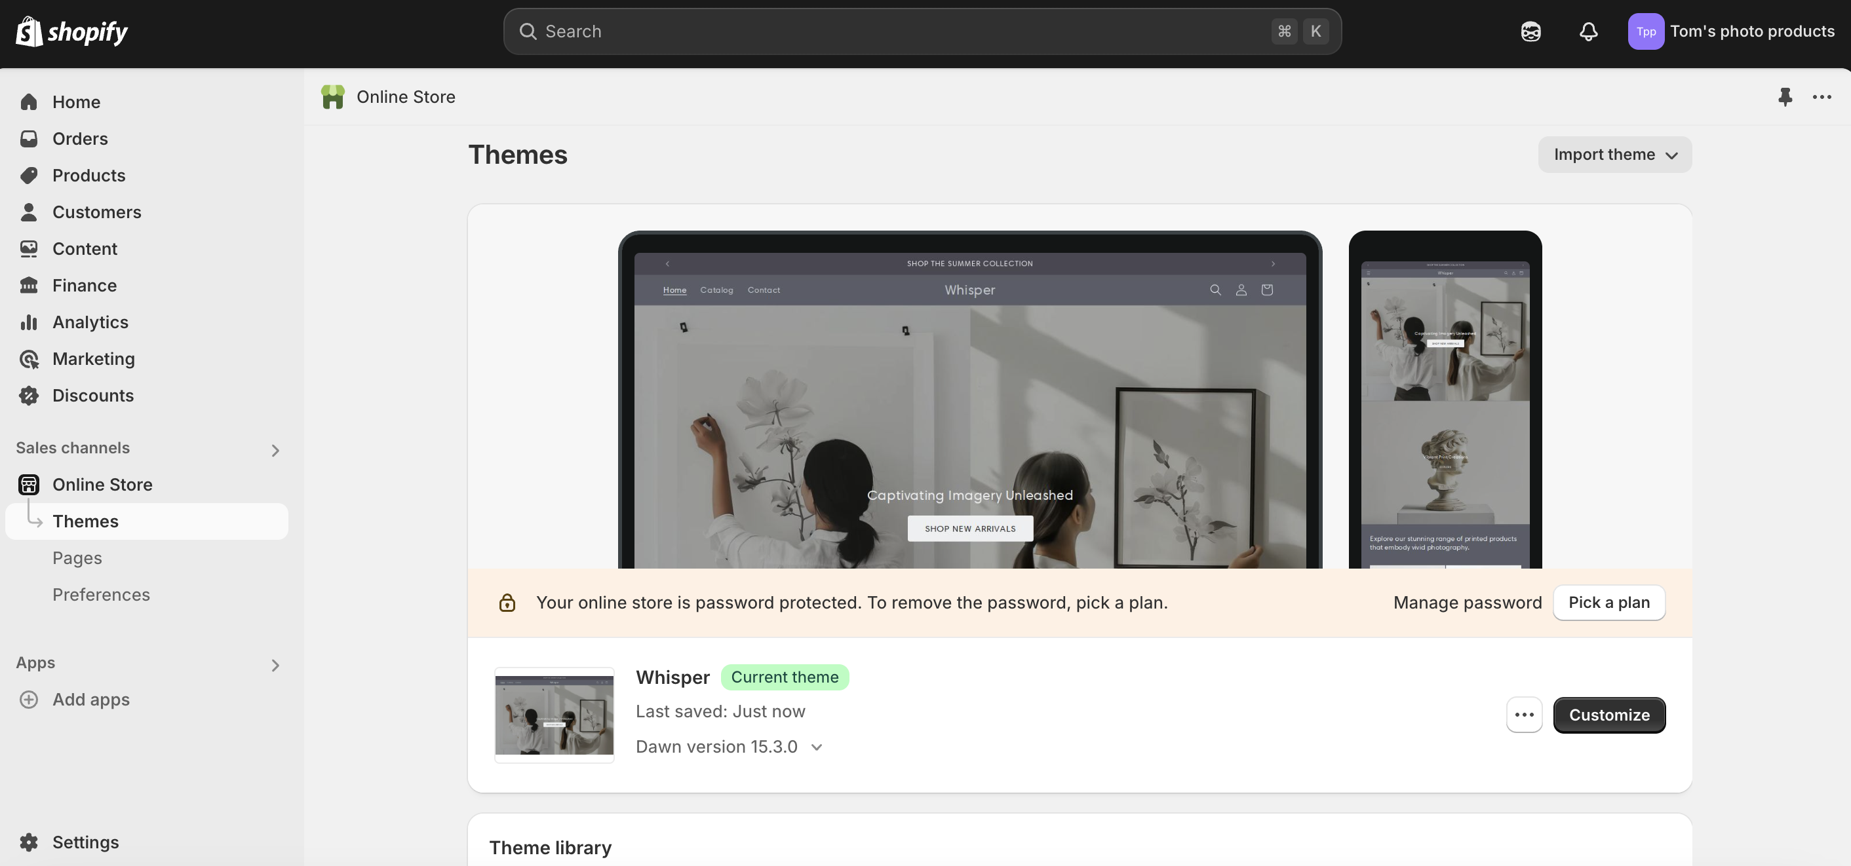Viewport: 1851px width, 866px height.
Task: Click the Tpp store avatar
Action: click(x=1645, y=31)
